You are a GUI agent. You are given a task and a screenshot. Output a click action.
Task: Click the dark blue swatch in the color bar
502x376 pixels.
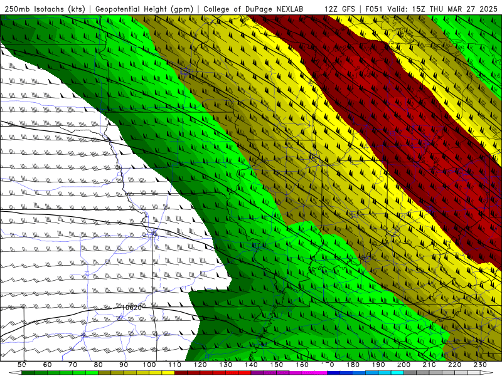[333, 373]
